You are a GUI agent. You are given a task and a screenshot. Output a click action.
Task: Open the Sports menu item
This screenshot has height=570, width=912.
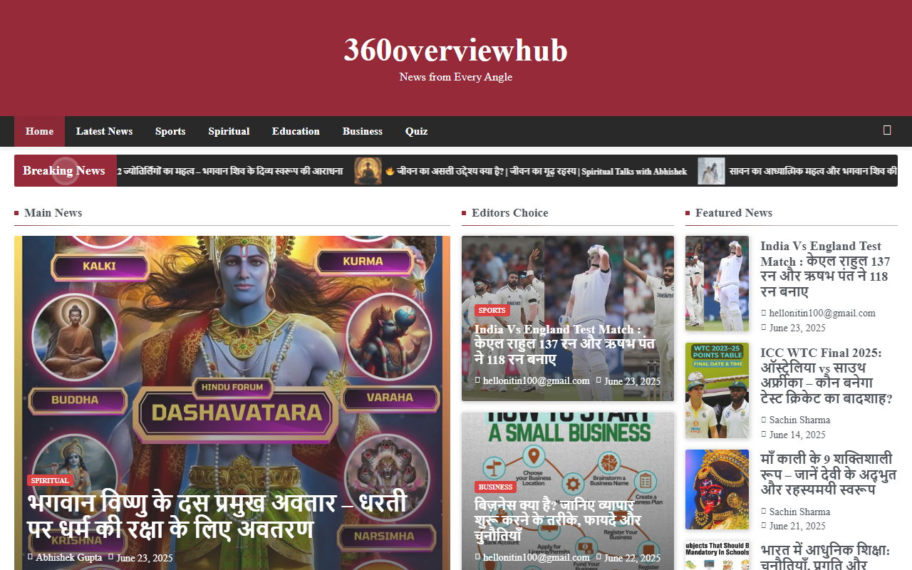(x=170, y=131)
